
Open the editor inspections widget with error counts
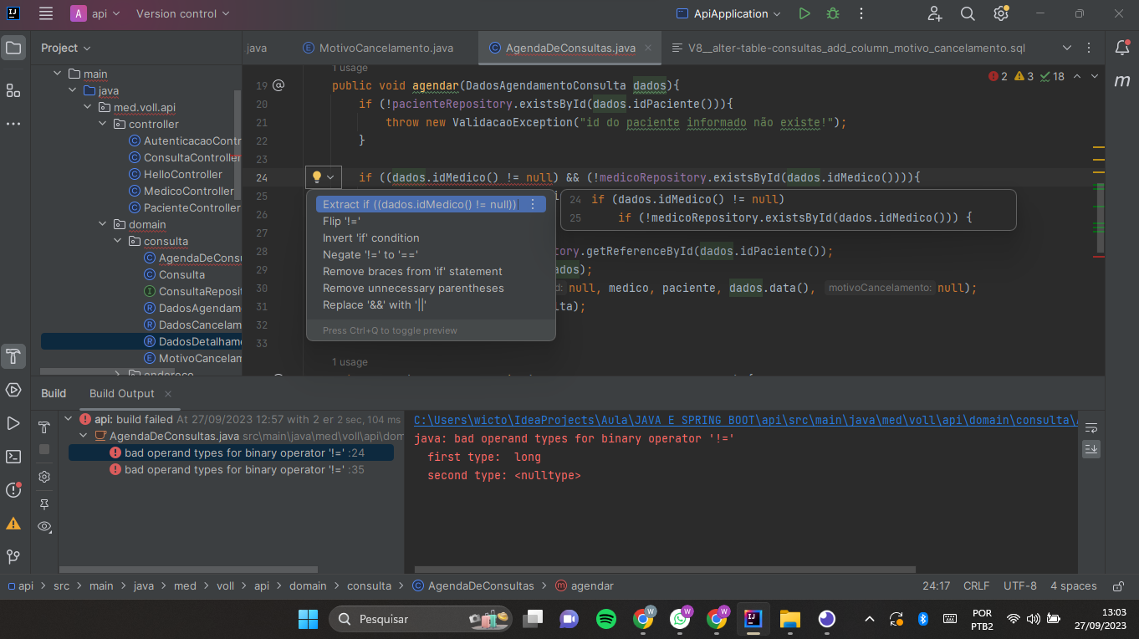tap(1026, 76)
